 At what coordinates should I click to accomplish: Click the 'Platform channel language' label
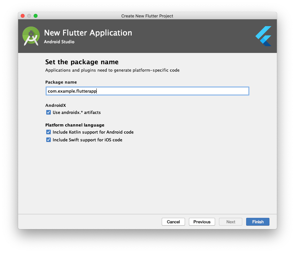click(75, 125)
